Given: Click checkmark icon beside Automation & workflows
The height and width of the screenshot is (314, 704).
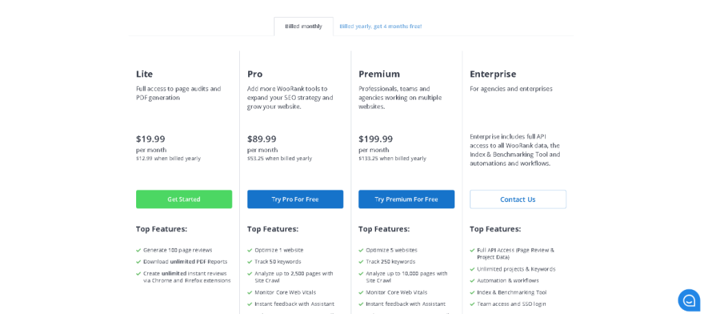Looking at the screenshot, I should point(473,280).
